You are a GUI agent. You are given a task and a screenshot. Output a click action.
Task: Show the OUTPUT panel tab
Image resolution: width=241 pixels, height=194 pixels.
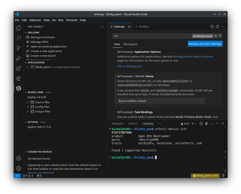(x=133, y=124)
